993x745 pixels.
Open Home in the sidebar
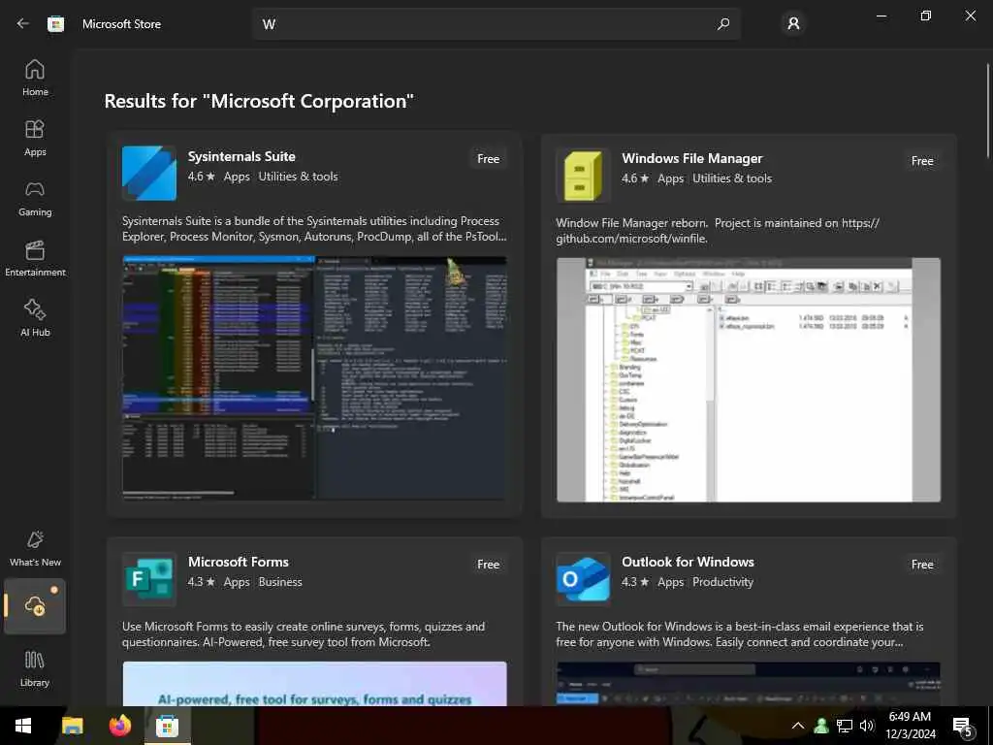pos(35,78)
